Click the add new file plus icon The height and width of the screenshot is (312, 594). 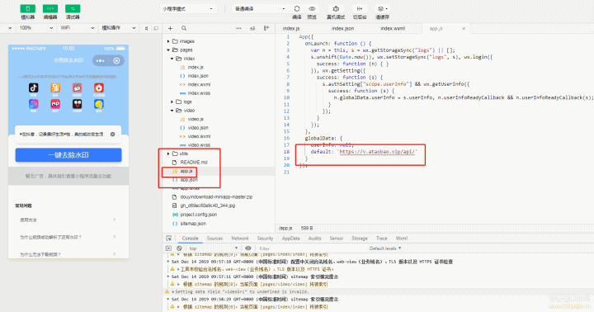click(x=171, y=28)
